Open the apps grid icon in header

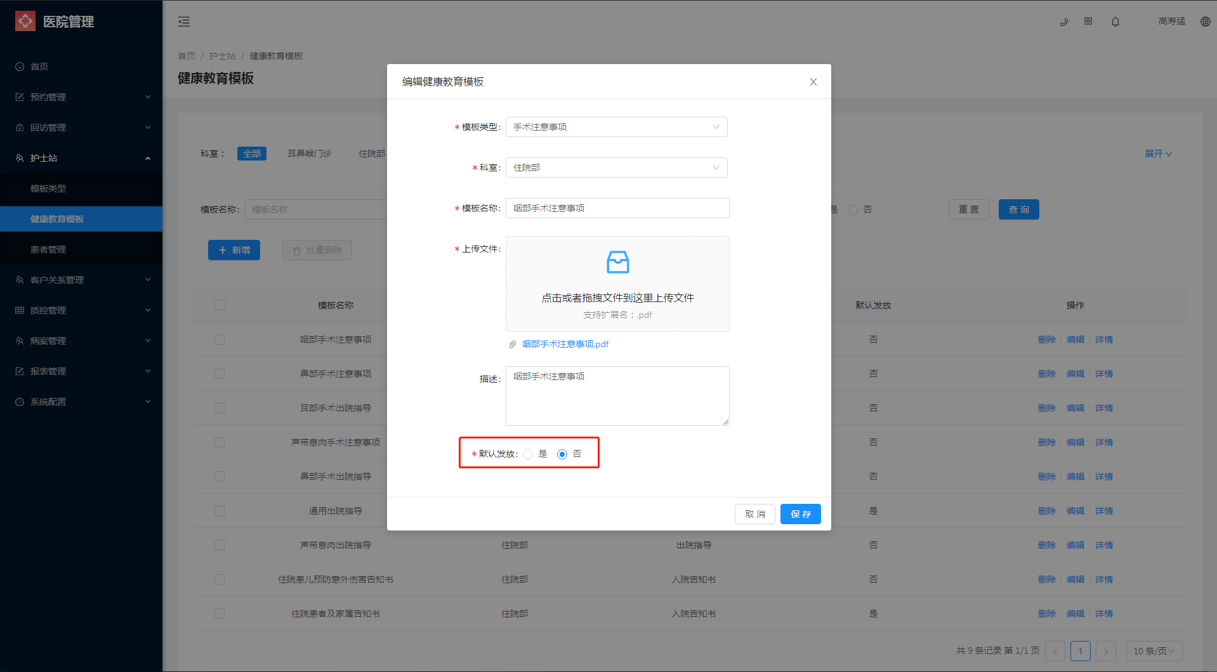(x=1088, y=21)
